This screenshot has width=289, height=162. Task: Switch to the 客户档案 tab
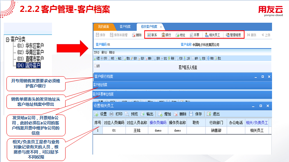125,27
